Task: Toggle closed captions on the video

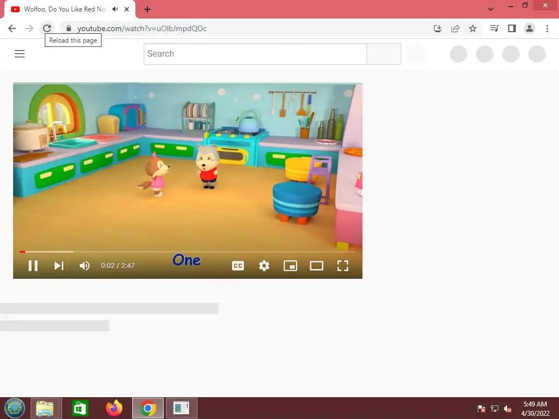Action: [238, 266]
